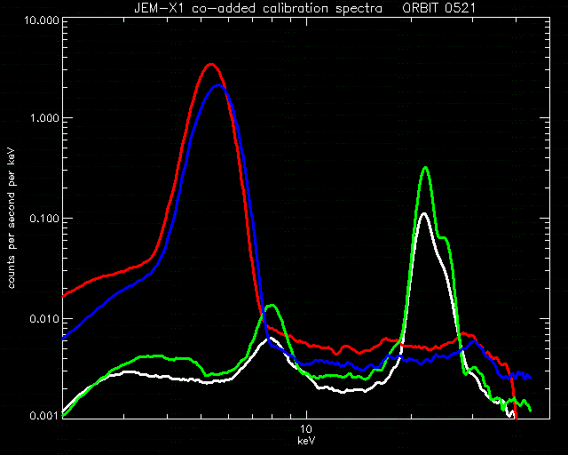Click the plot title JEM-X1 co-added calibration spectra
The height and width of the screenshot is (455, 568).
(x=258, y=8)
